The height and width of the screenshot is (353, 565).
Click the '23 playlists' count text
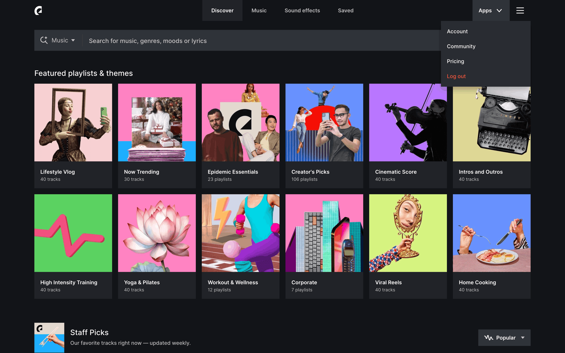pyautogui.click(x=220, y=179)
